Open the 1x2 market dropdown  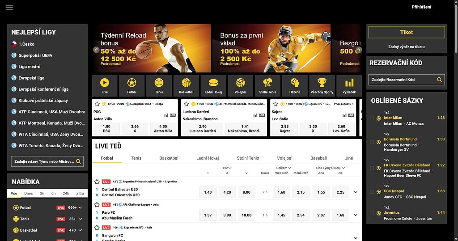point(227,168)
